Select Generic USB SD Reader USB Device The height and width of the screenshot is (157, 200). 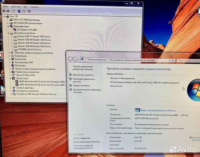(x=34, y=43)
